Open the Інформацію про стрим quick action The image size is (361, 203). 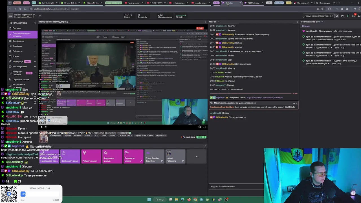(x=49, y=156)
